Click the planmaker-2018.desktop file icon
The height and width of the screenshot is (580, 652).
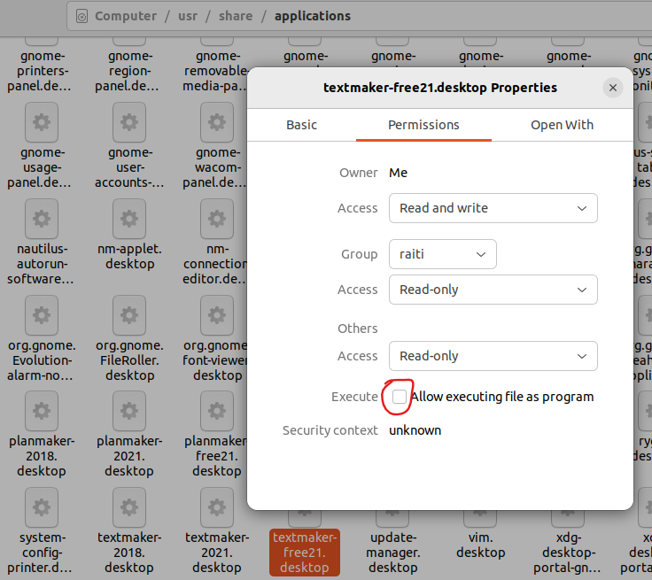point(42,410)
